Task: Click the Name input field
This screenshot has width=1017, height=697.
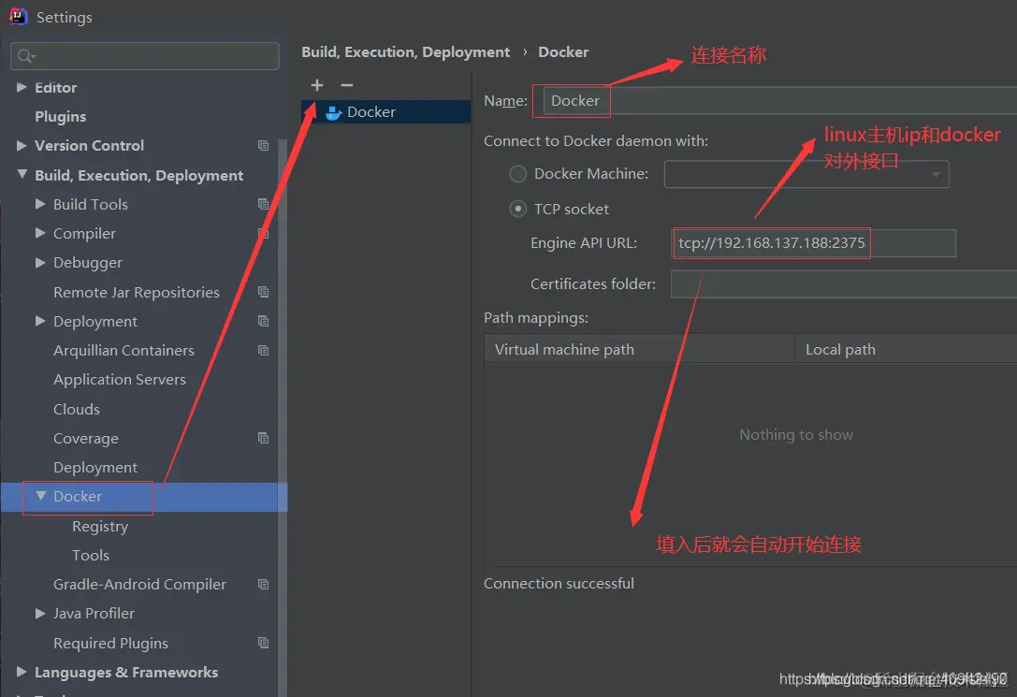Action: 779,100
